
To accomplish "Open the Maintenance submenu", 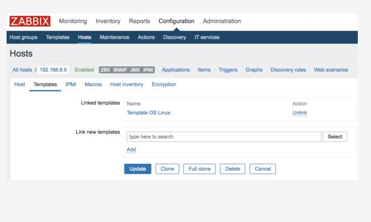I will tap(114, 37).
